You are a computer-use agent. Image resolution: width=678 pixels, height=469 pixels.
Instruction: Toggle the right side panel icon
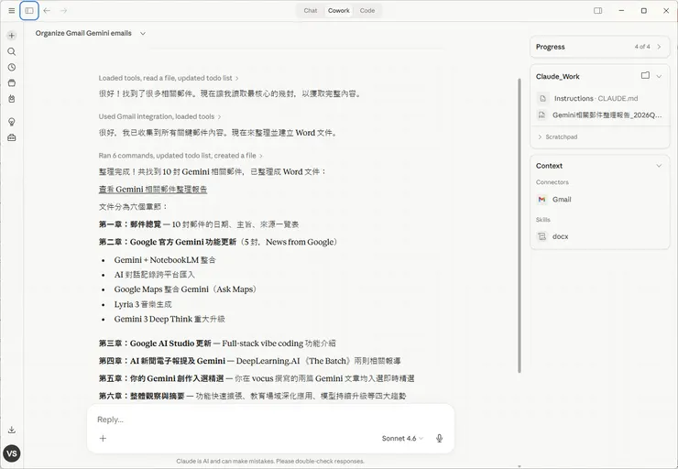tap(598, 11)
